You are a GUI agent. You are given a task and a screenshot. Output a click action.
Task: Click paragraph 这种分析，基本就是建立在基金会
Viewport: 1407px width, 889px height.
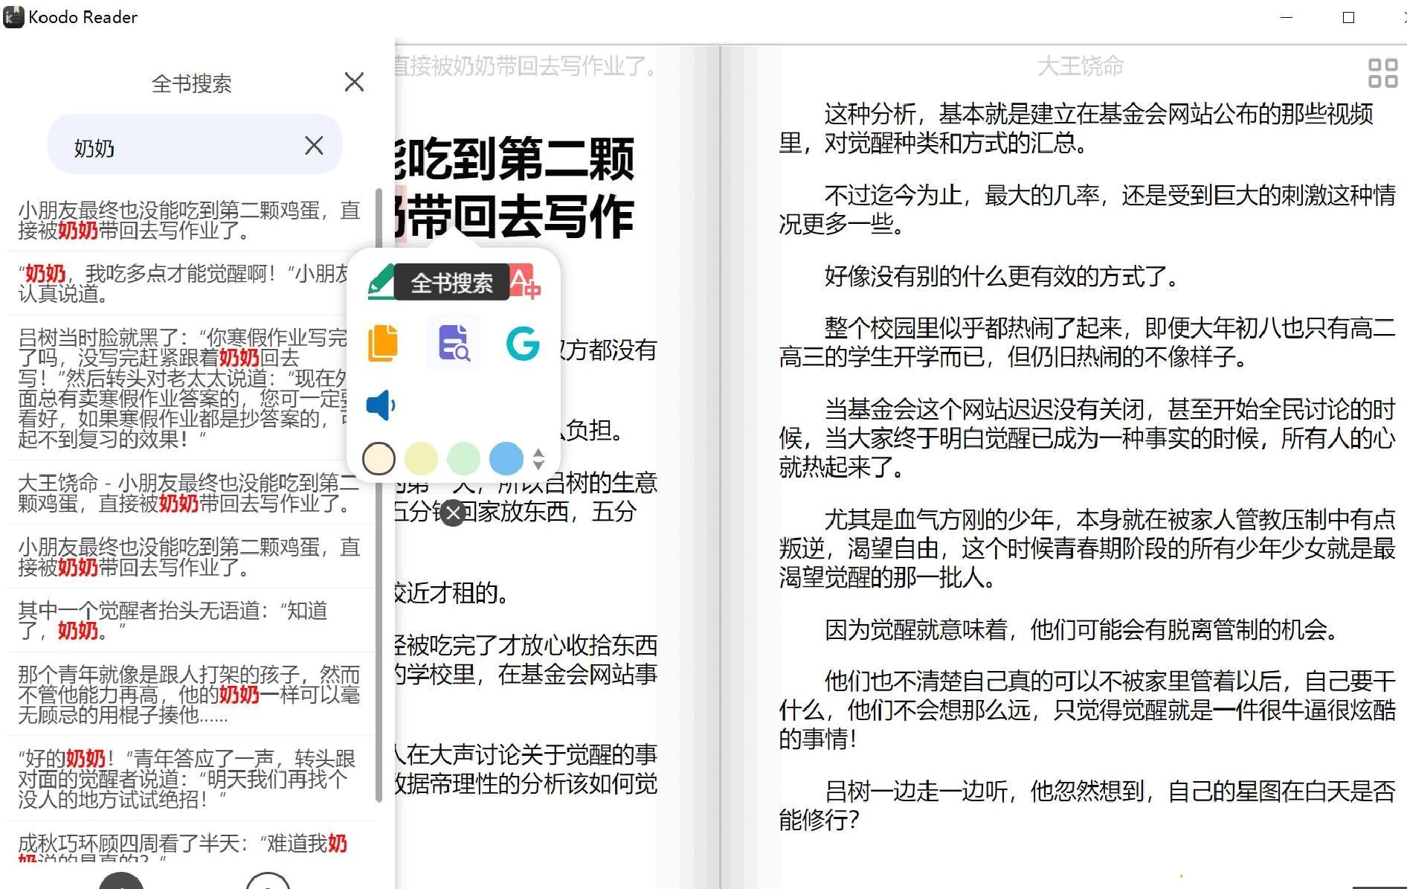1076,128
